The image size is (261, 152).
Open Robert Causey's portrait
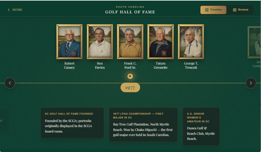[69, 42]
